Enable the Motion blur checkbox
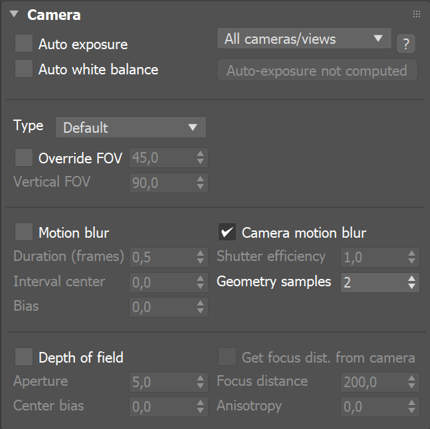This screenshot has width=430, height=429. point(24,232)
